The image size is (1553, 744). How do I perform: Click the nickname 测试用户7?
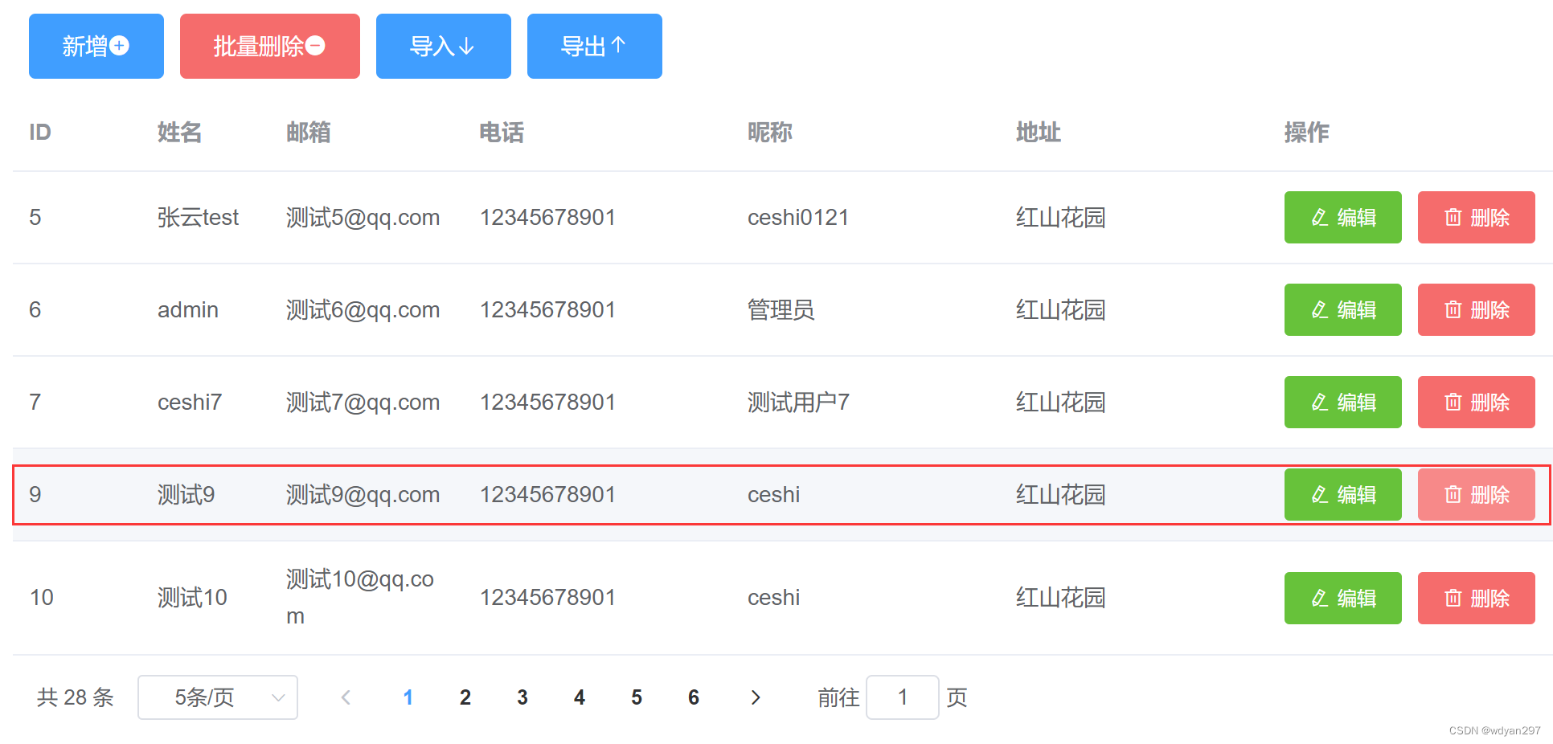coord(798,402)
